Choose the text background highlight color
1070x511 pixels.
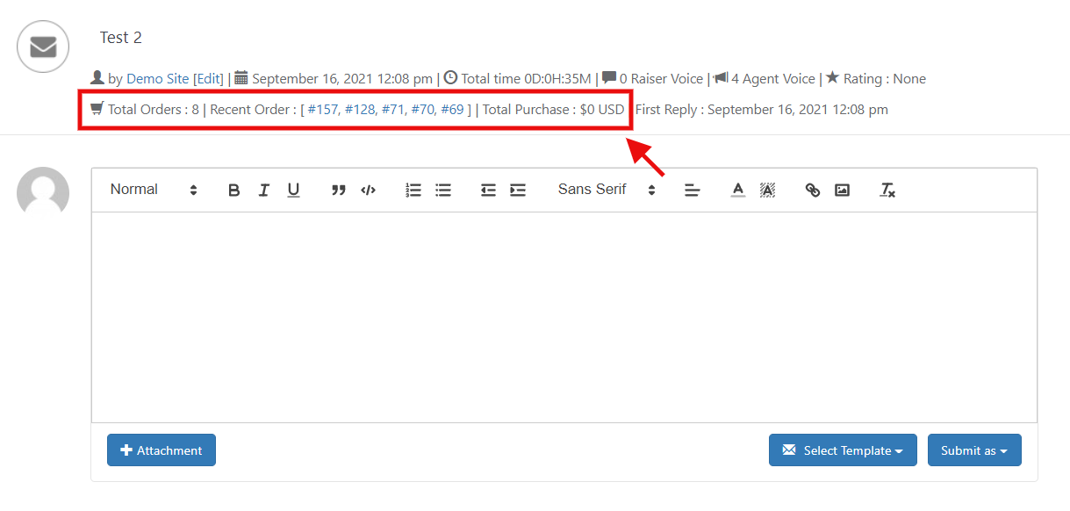coord(767,190)
